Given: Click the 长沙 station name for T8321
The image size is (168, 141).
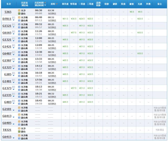Looking at the screenshot, I should 23,128.
